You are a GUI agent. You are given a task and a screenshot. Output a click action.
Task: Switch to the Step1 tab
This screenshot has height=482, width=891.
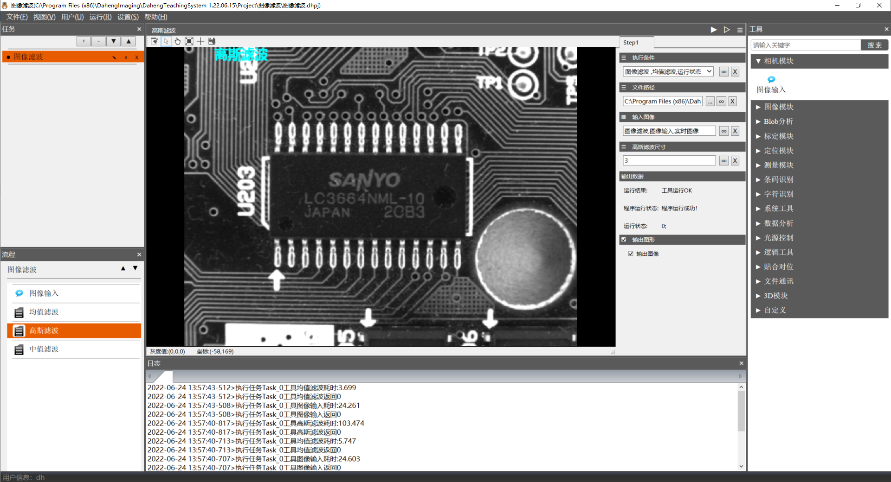click(x=636, y=42)
